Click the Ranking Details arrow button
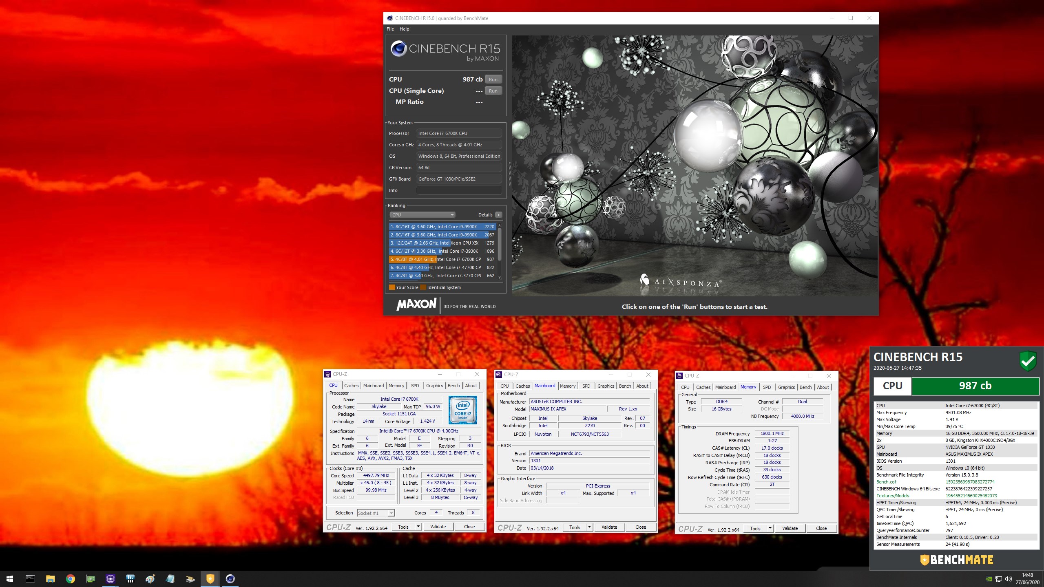The image size is (1044, 587). pyautogui.click(x=498, y=215)
